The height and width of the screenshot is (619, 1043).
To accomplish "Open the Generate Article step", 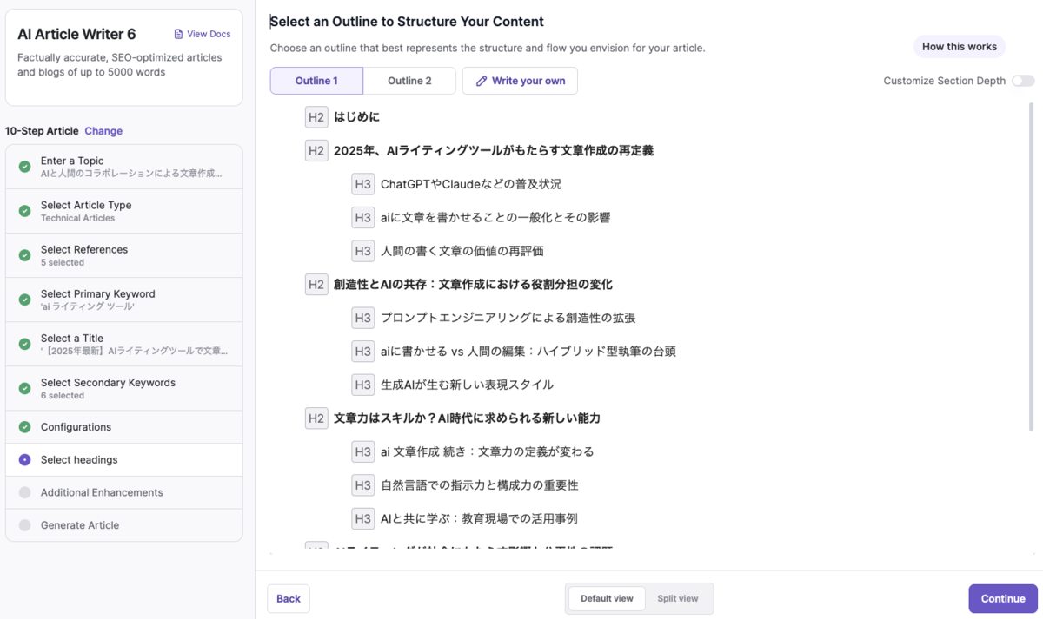I will [124, 525].
